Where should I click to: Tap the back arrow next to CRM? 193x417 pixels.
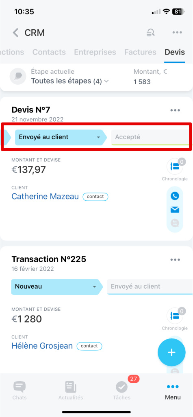coord(16,33)
